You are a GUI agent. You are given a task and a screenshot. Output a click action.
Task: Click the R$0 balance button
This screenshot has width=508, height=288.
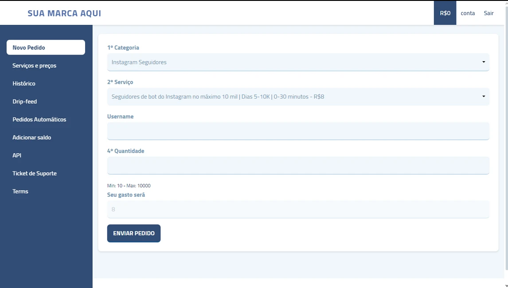click(445, 13)
